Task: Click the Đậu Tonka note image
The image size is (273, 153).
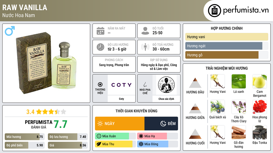Action: 260,132
